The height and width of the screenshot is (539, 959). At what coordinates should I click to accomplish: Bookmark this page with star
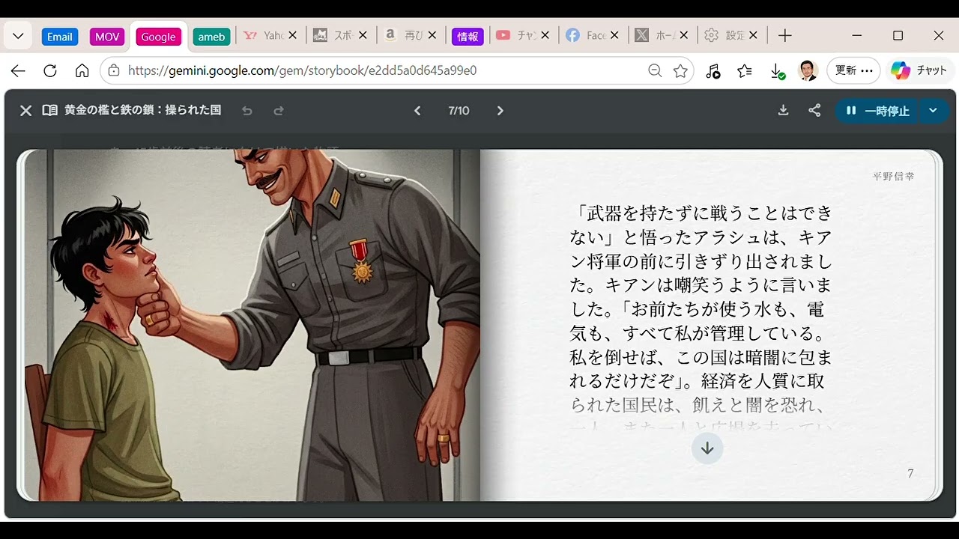click(x=680, y=71)
